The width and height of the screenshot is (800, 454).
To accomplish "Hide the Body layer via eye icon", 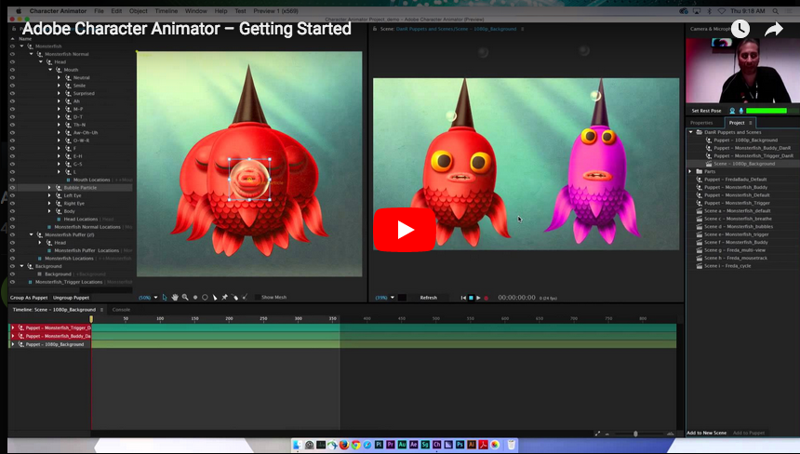I will click(x=12, y=211).
